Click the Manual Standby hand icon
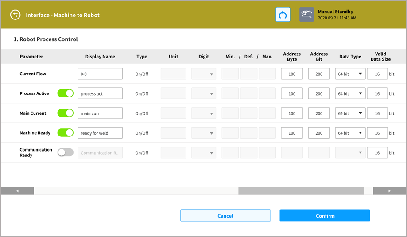The image size is (407, 237). pos(306,15)
